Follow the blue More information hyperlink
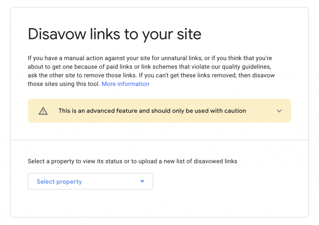 point(125,84)
